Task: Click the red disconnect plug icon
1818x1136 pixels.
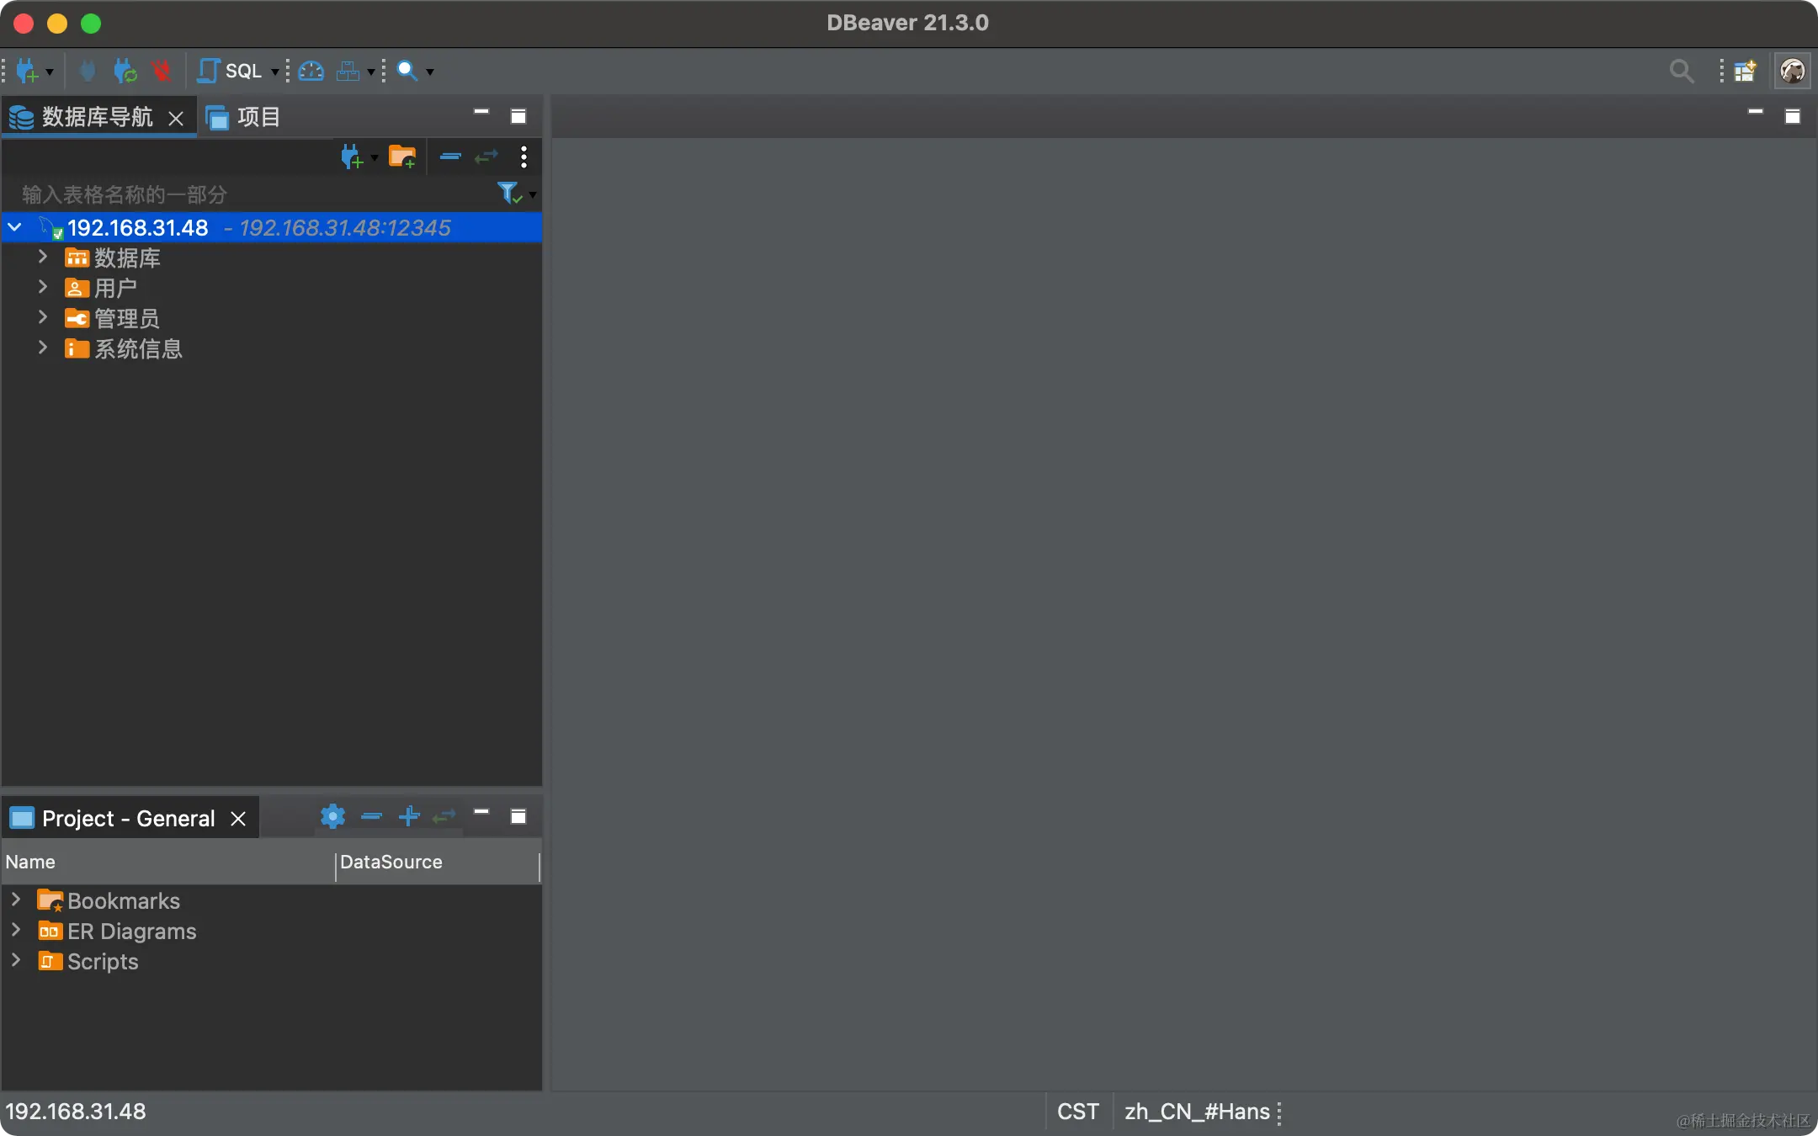Action: tap(161, 72)
